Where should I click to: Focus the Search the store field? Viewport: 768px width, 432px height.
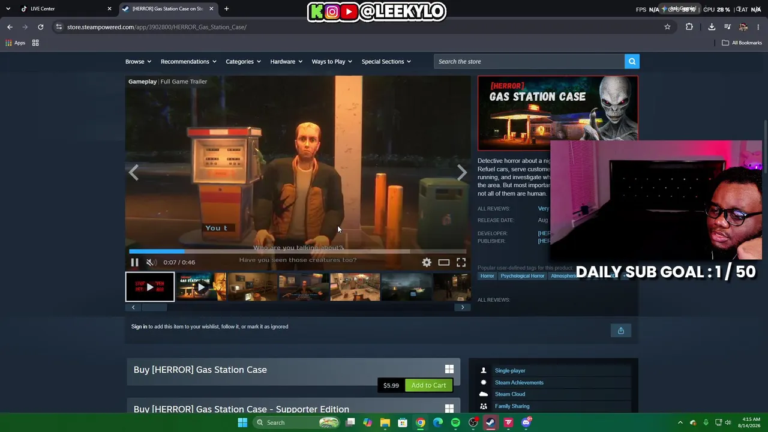tap(529, 61)
